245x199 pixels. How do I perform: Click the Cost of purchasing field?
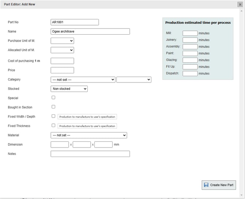pos(62,61)
